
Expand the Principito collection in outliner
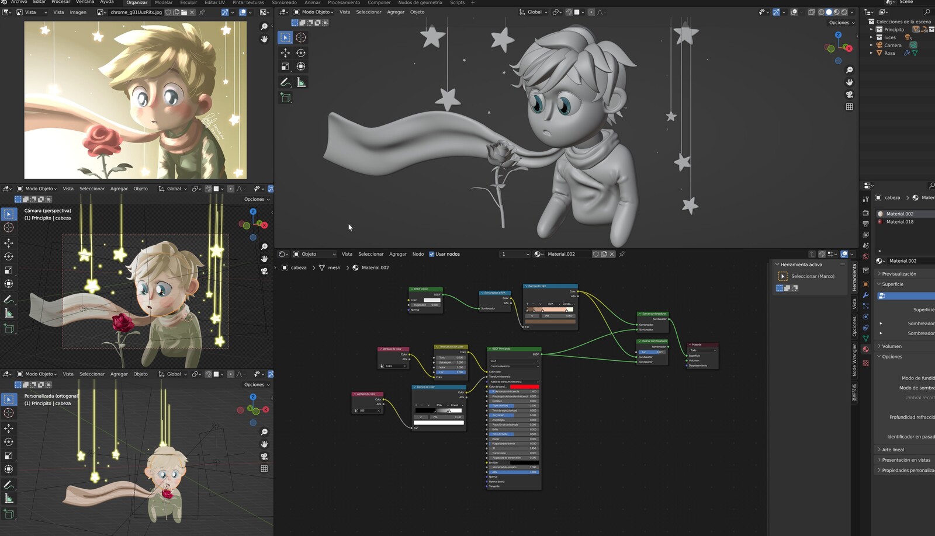[x=871, y=29]
